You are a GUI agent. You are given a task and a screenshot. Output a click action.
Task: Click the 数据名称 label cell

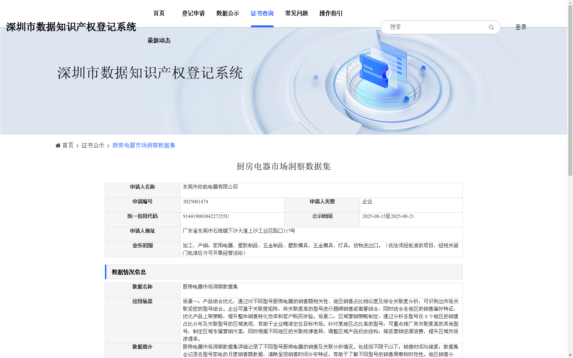143,290
